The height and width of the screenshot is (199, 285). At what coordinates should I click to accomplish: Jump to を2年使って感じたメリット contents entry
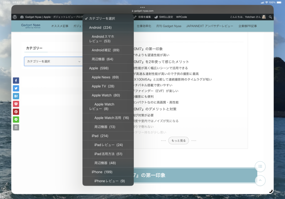[161, 62]
